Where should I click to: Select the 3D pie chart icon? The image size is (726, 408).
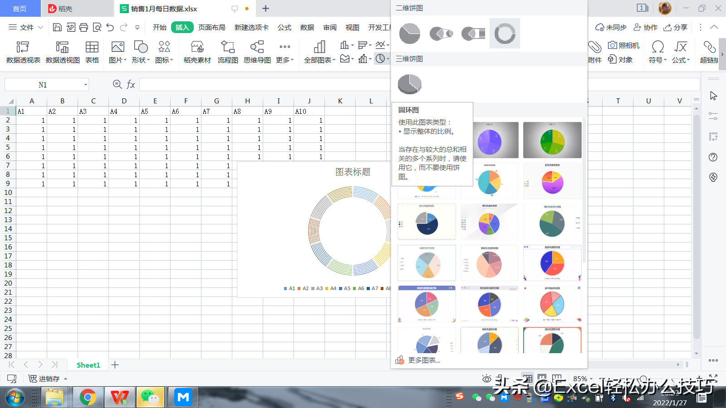tap(410, 84)
